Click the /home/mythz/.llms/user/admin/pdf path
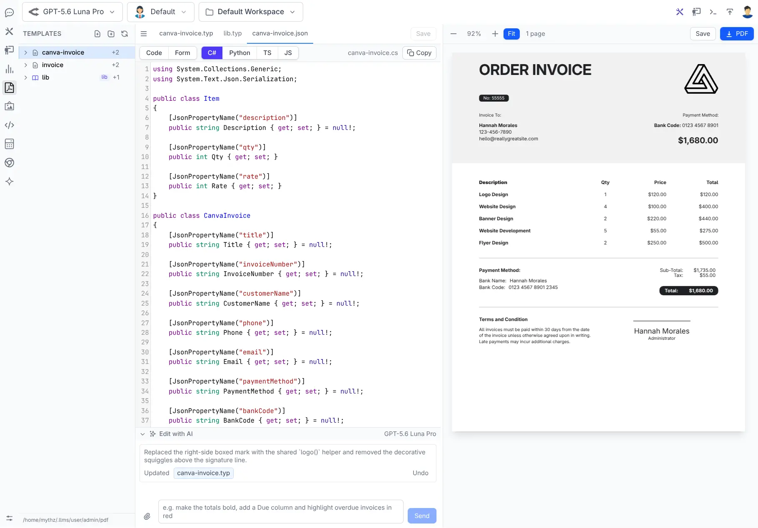The image size is (758, 528). tap(65, 520)
